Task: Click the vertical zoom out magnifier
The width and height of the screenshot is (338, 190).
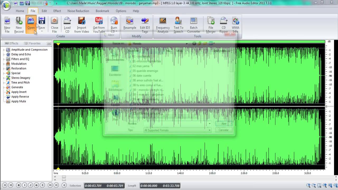Action: pos(335,186)
